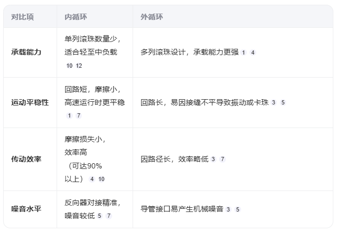Open citation 10 in 传动效率 内循环 cell
337x233 pixels.
click(102, 179)
